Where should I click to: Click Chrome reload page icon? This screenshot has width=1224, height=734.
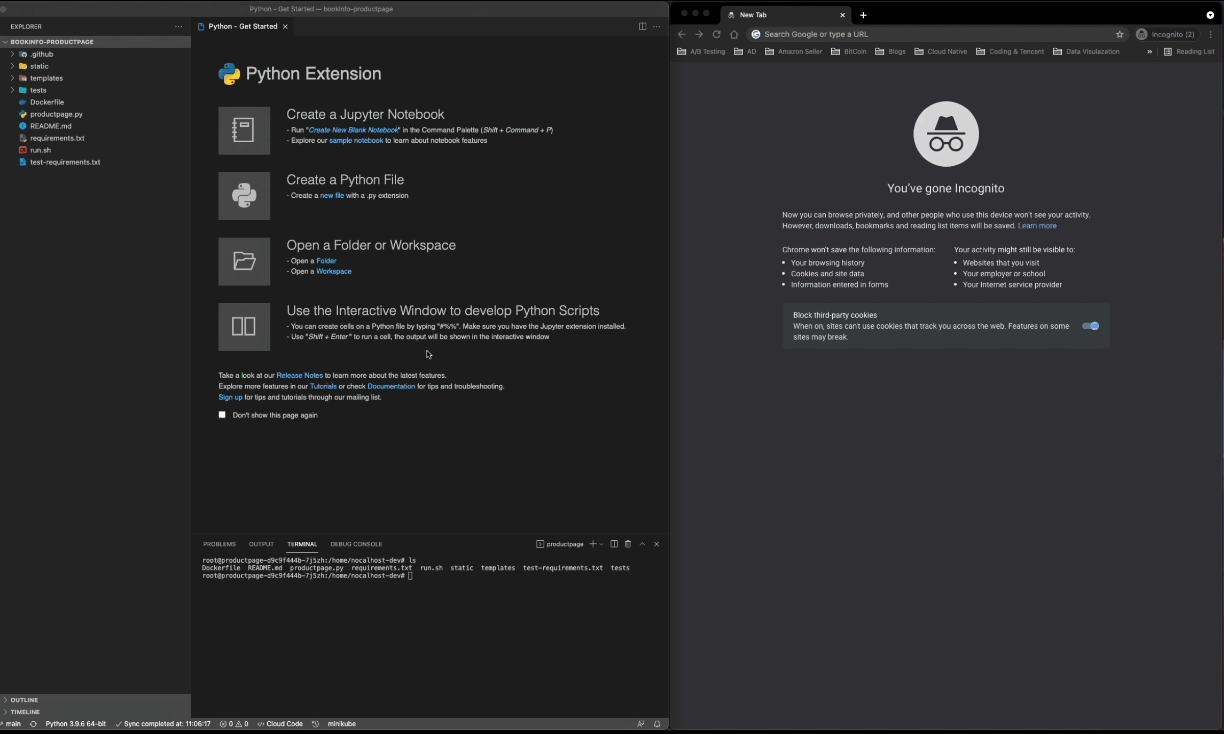717,34
